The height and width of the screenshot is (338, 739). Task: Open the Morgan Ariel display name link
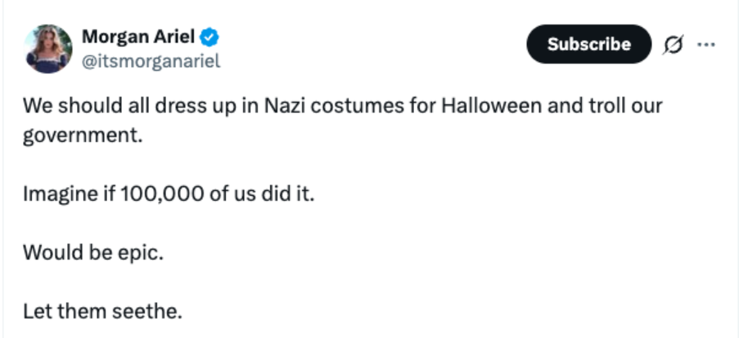coord(138,37)
